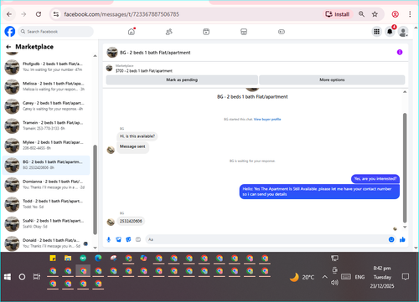419x302 pixels.
Task: Click the Facebook logo
Action: coord(10,32)
